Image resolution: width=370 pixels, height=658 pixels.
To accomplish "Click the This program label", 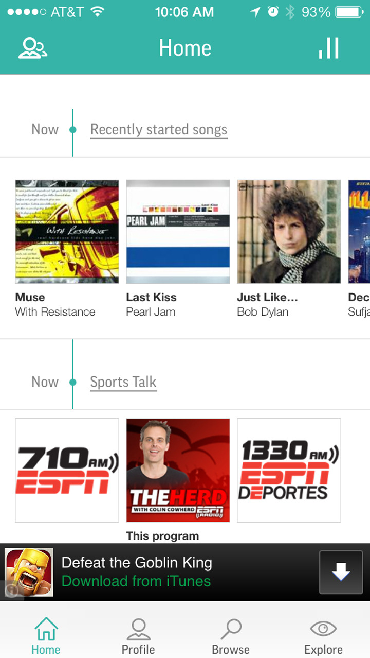I will tap(162, 536).
